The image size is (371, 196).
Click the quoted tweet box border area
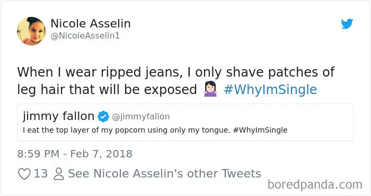185,122
